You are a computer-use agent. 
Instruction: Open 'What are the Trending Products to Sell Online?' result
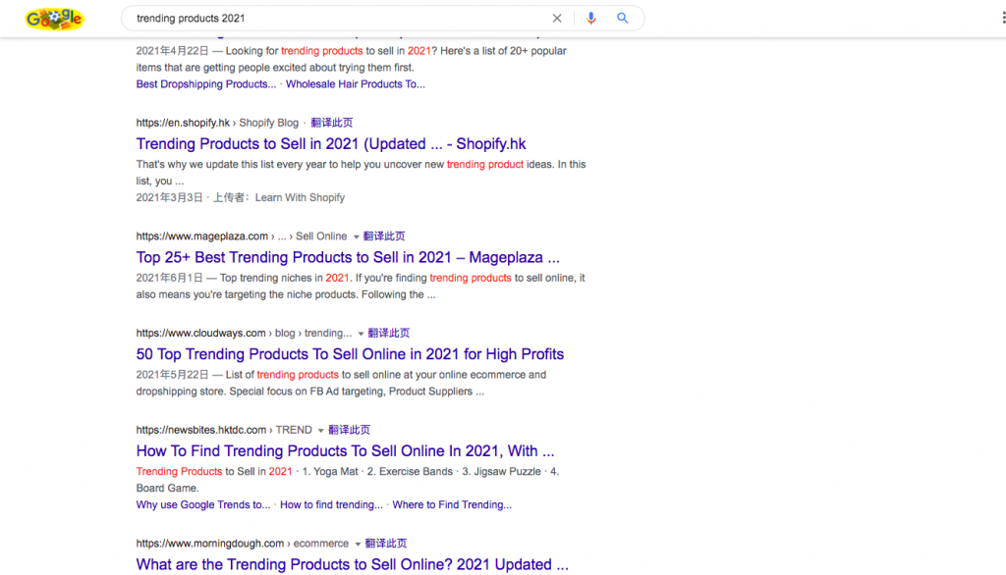353,564
